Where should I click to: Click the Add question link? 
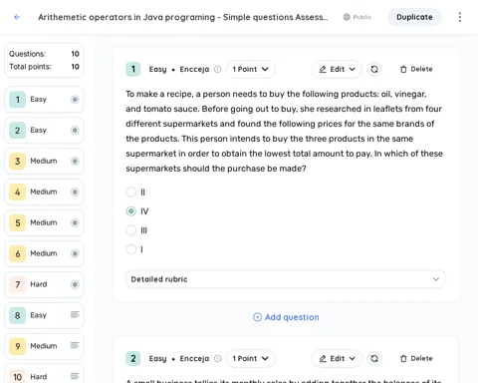[x=286, y=317]
